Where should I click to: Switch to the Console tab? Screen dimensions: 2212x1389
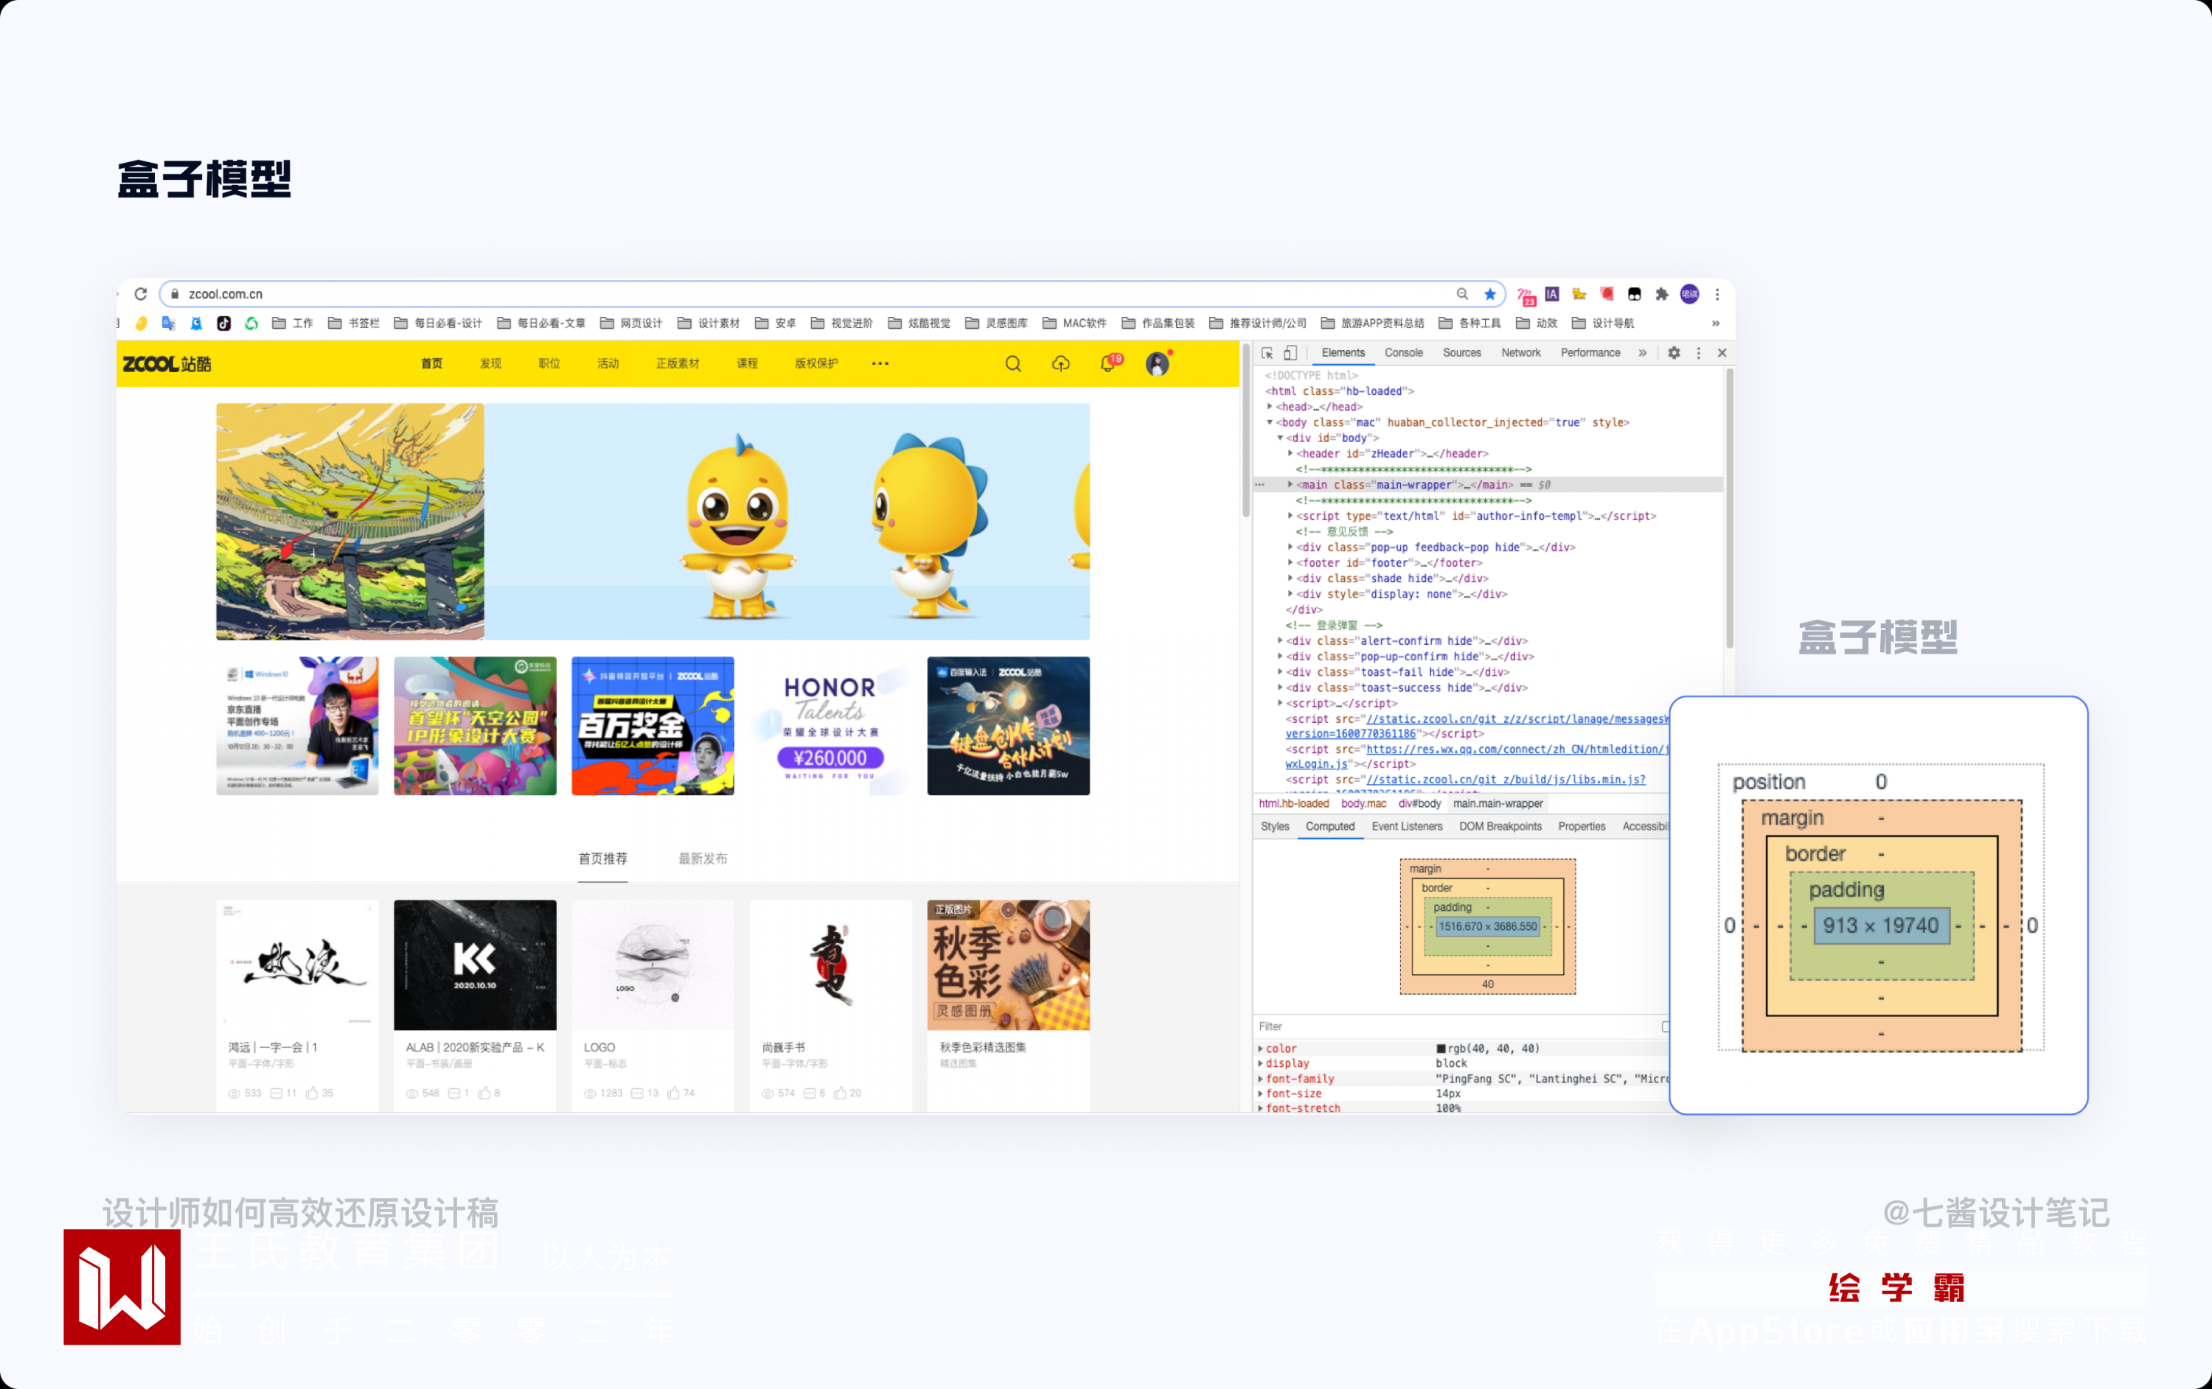[1402, 354]
